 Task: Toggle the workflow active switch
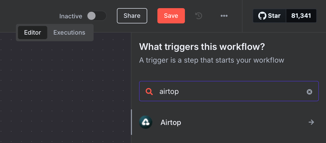click(x=96, y=16)
